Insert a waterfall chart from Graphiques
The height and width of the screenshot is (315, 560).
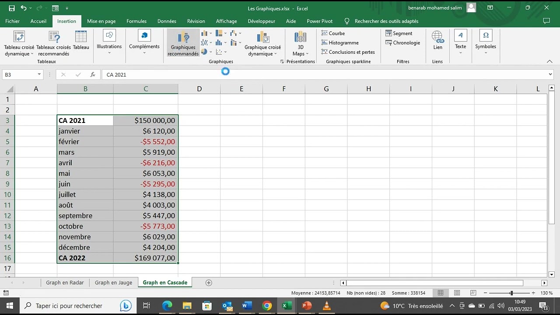point(234,33)
